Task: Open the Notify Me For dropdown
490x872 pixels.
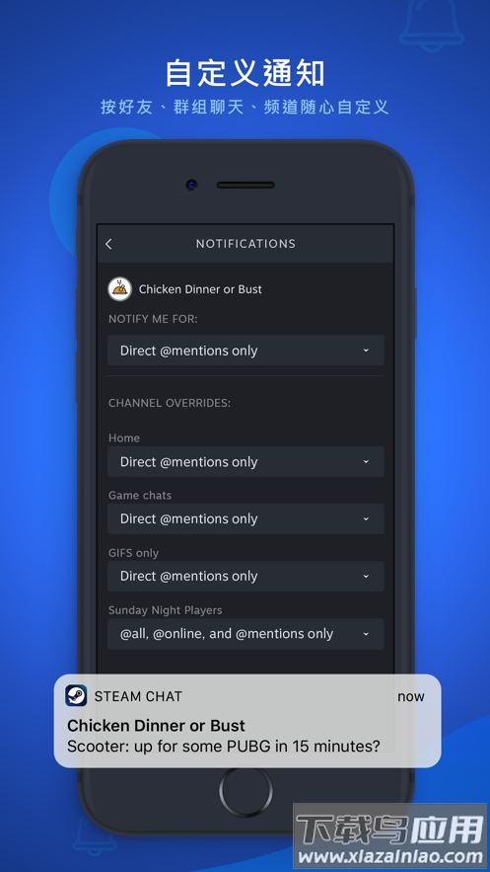Action: pyautogui.click(x=245, y=351)
